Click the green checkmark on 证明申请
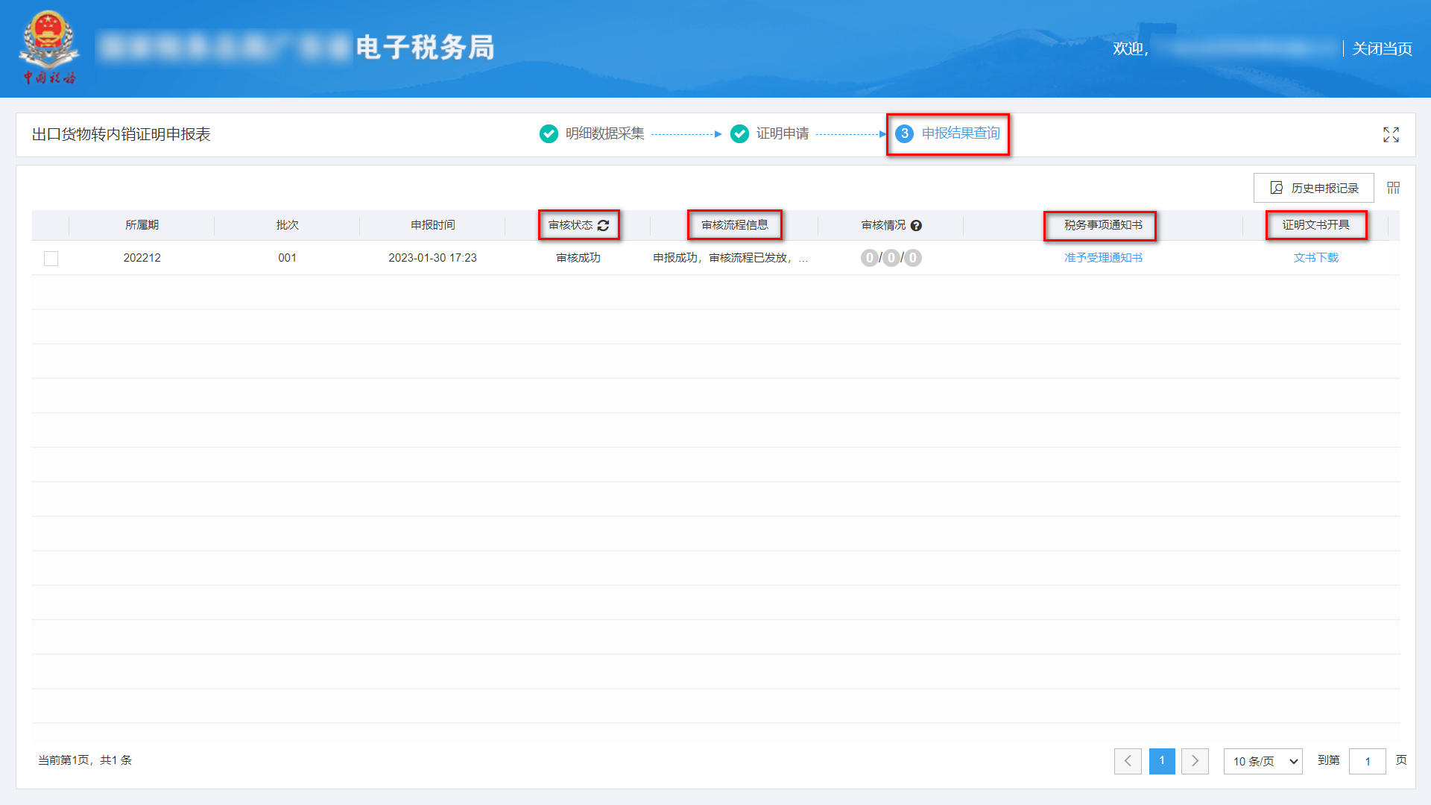The width and height of the screenshot is (1431, 805). point(739,134)
